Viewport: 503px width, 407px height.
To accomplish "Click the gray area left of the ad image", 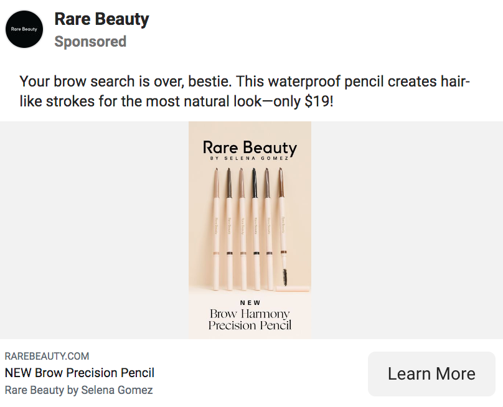I will pos(93,230).
